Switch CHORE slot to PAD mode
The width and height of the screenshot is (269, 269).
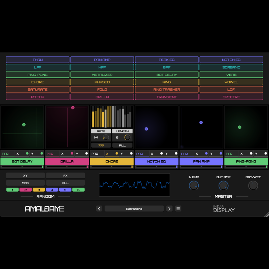point(97,154)
